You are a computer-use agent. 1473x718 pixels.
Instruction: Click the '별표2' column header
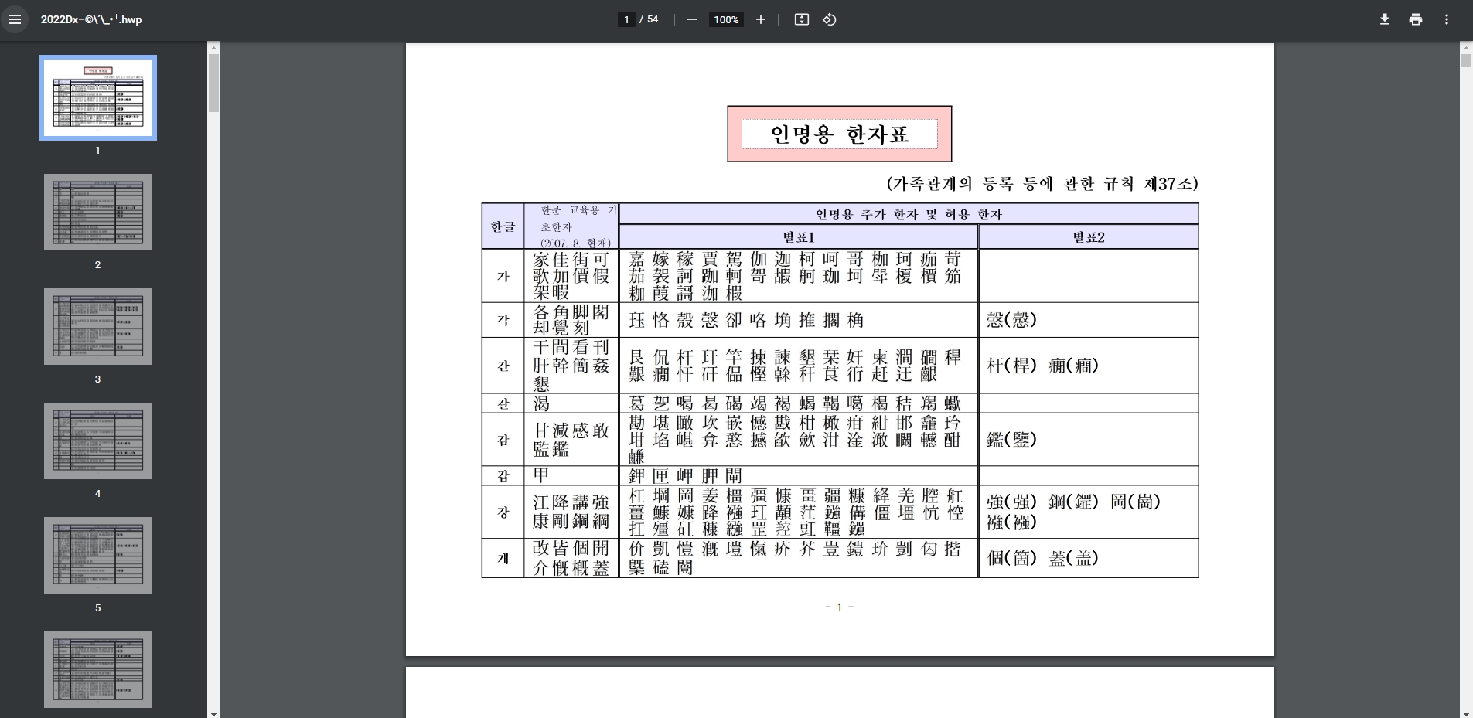1089,237
